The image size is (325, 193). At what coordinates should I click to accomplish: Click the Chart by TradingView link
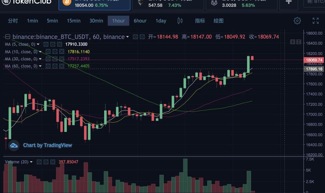tap(48, 145)
